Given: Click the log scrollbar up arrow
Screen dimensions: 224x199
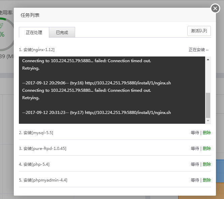Looking at the screenshot, I should pyautogui.click(x=208, y=59).
